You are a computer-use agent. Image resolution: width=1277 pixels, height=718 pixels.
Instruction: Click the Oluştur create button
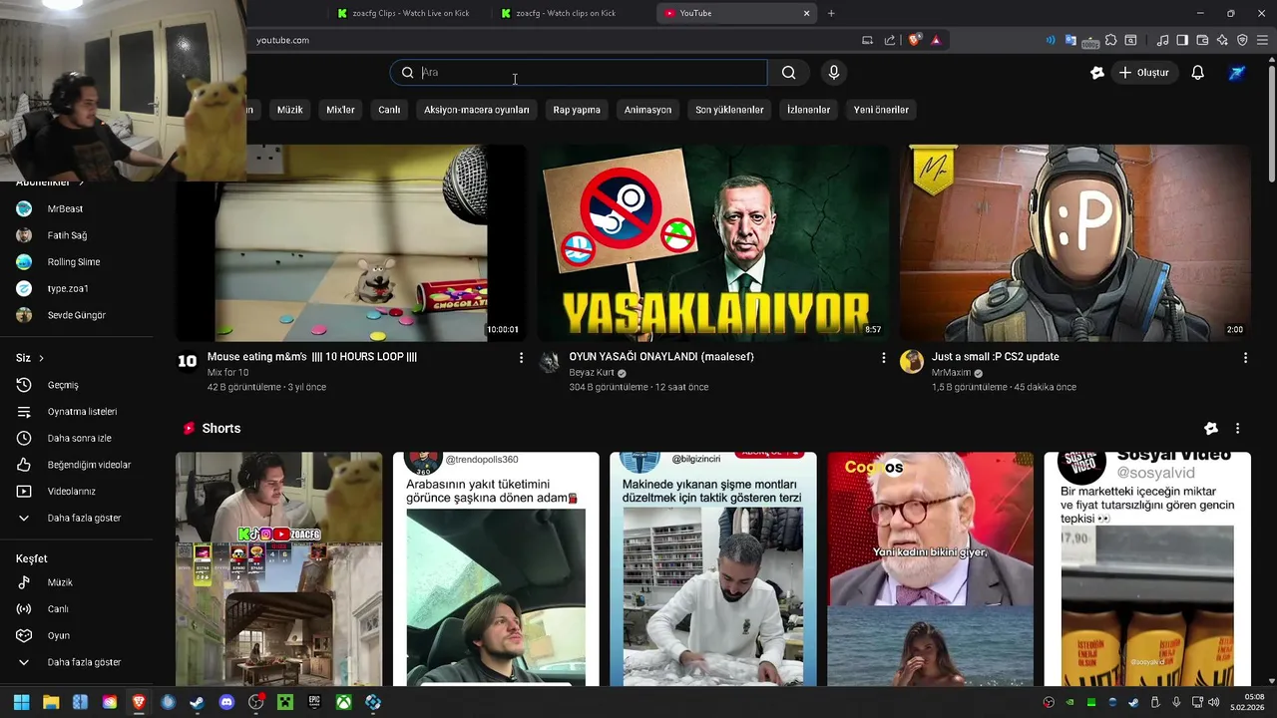[x=1143, y=73]
